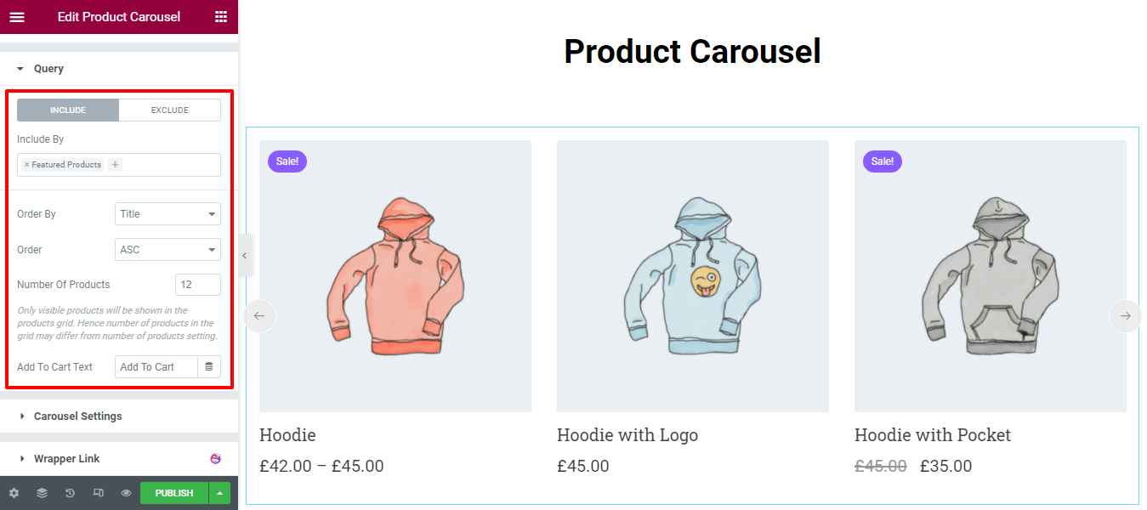Image resolution: width=1147 pixels, height=510 pixels.
Task: Open the Order ASC dropdown
Action: point(168,250)
